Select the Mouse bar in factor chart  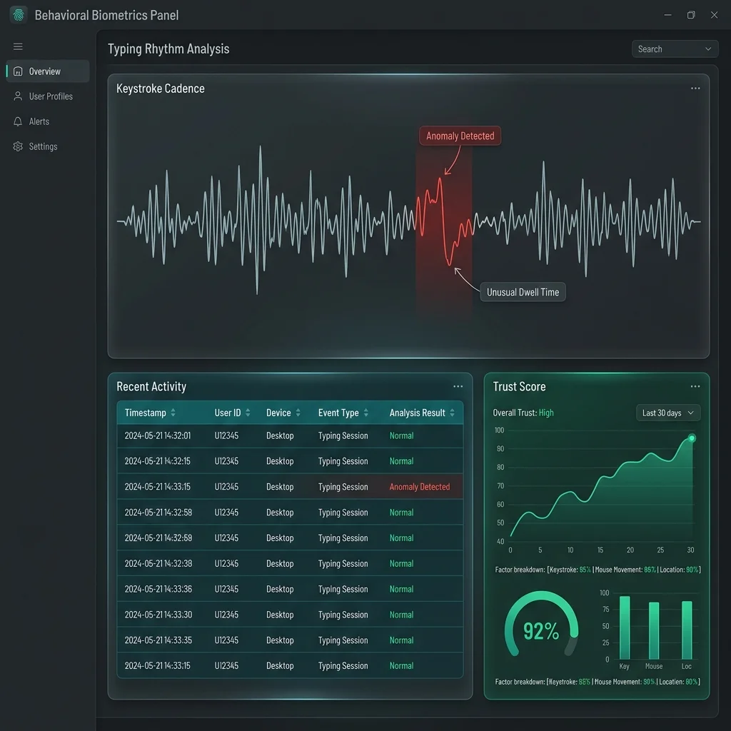click(x=654, y=630)
